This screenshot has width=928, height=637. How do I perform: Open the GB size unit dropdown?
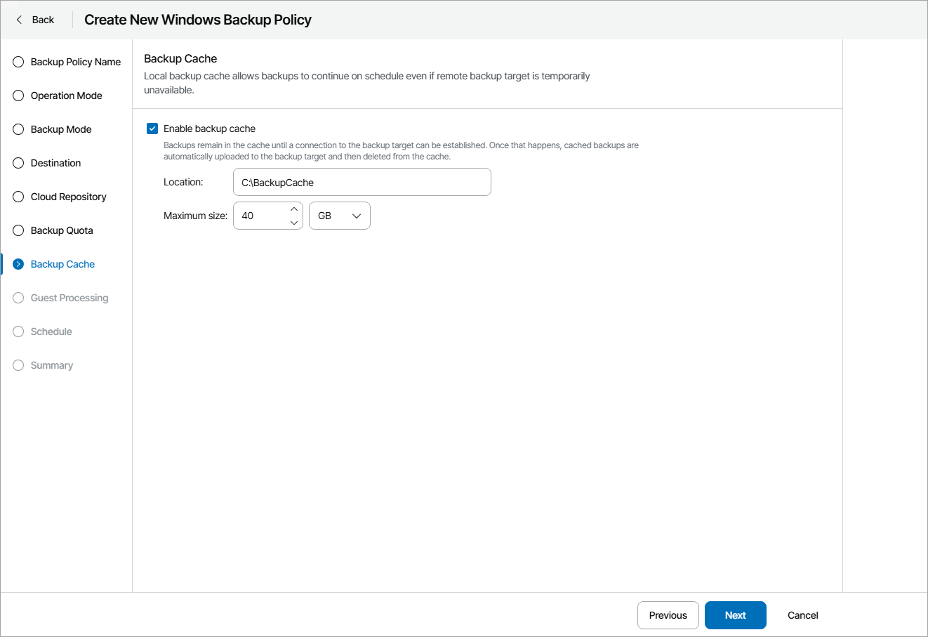340,216
